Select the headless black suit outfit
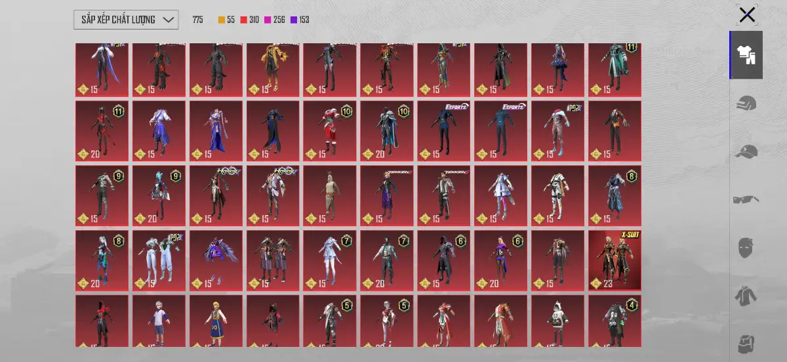This screenshot has height=362, width=787. click(x=615, y=131)
